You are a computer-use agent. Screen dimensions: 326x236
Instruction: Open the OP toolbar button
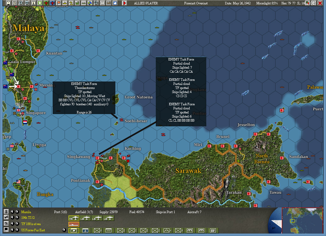(x=102, y=3)
